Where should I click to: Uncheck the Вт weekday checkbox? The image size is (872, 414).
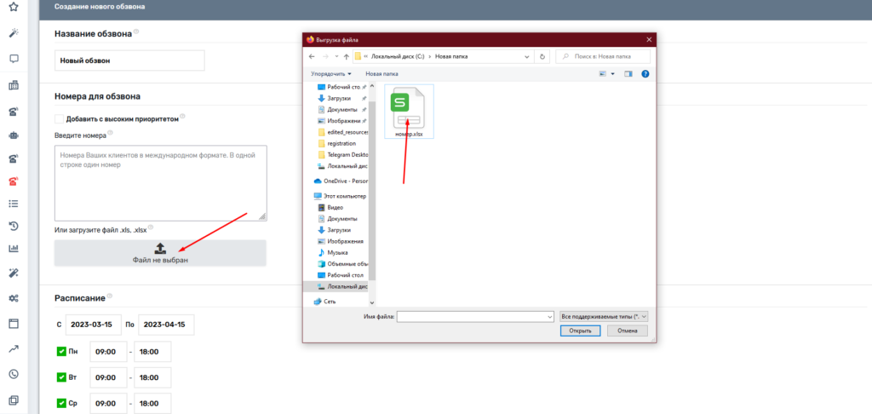[x=61, y=377]
